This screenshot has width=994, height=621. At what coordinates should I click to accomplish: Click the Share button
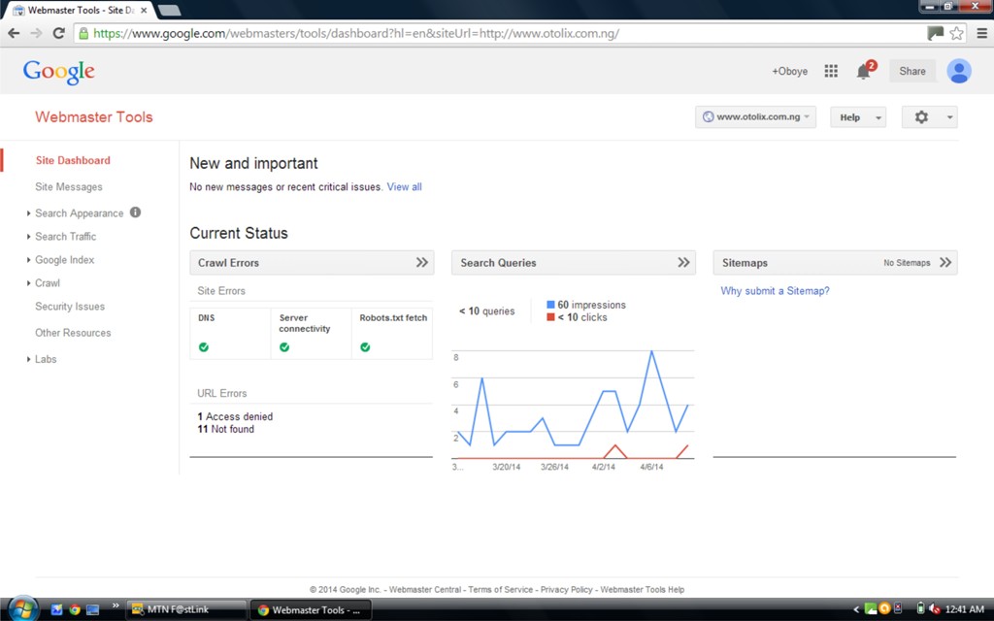[912, 71]
